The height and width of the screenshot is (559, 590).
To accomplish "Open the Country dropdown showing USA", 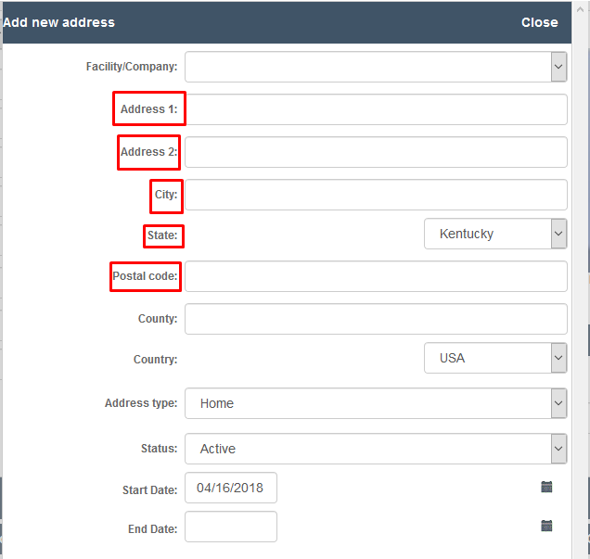I will [x=495, y=358].
